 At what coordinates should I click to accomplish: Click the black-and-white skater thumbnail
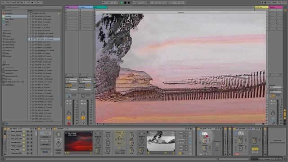point(161,141)
